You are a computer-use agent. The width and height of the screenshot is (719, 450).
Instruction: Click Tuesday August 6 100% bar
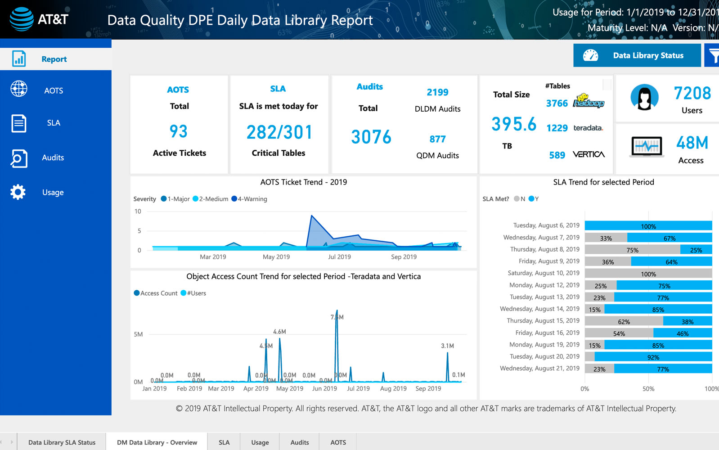click(648, 226)
